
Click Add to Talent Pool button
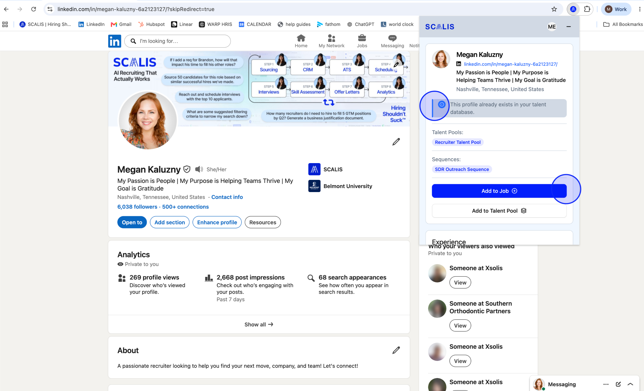(499, 211)
